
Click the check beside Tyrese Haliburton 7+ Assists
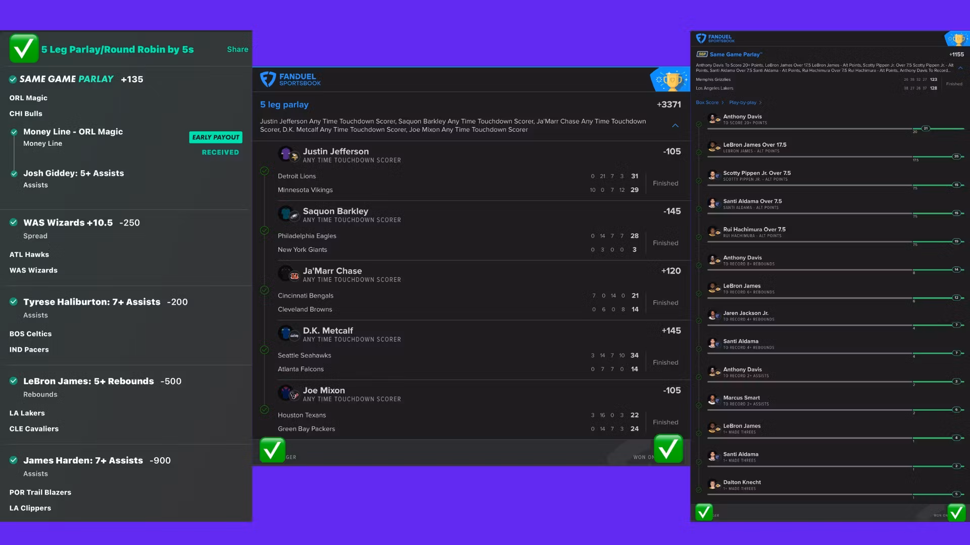pos(14,302)
